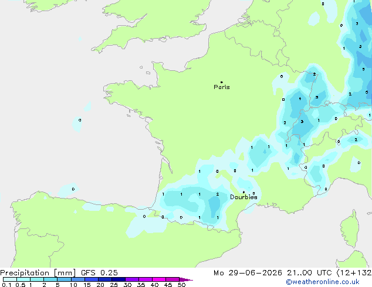
Task: Click the legend scale value 20
Action: [x=100, y=285]
